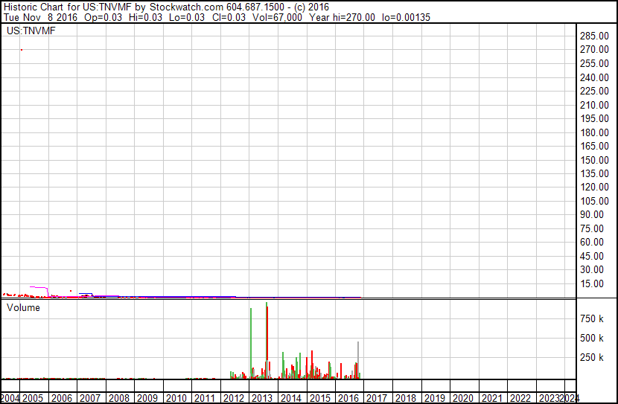Image resolution: width=618 pixels, height=404 pixels.
Task: Click the 240.00 price axis label
Action: 594,77
